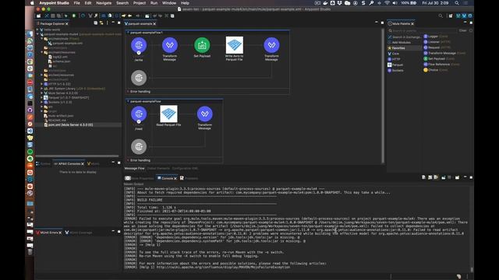Switch to the Message Flow tab
499x280 pixels.
coord(134,168)
